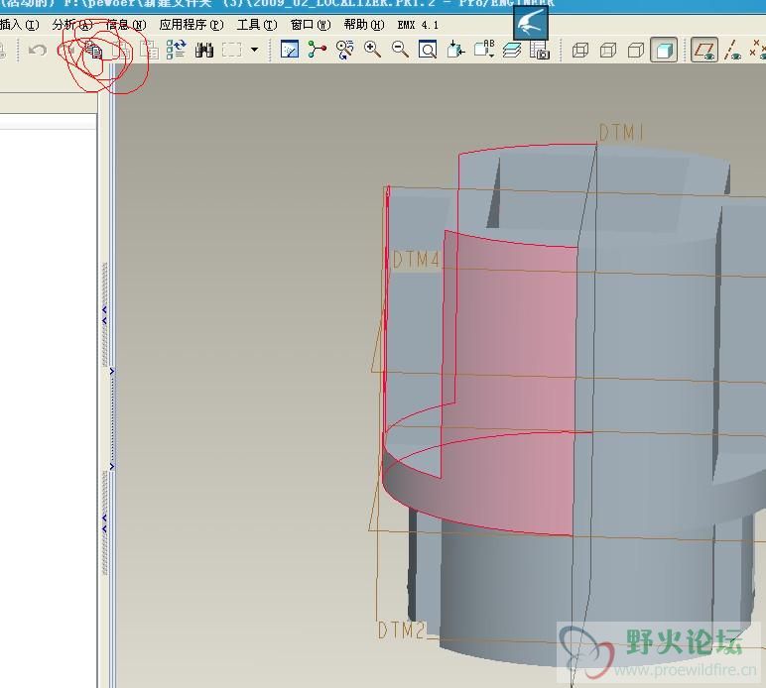
Task: Click the Paste clipboard icon
Action: 122,51
